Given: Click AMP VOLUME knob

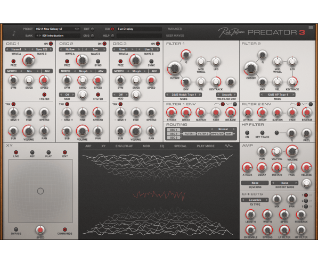Looking at the screenshot, I should [292, 151].
